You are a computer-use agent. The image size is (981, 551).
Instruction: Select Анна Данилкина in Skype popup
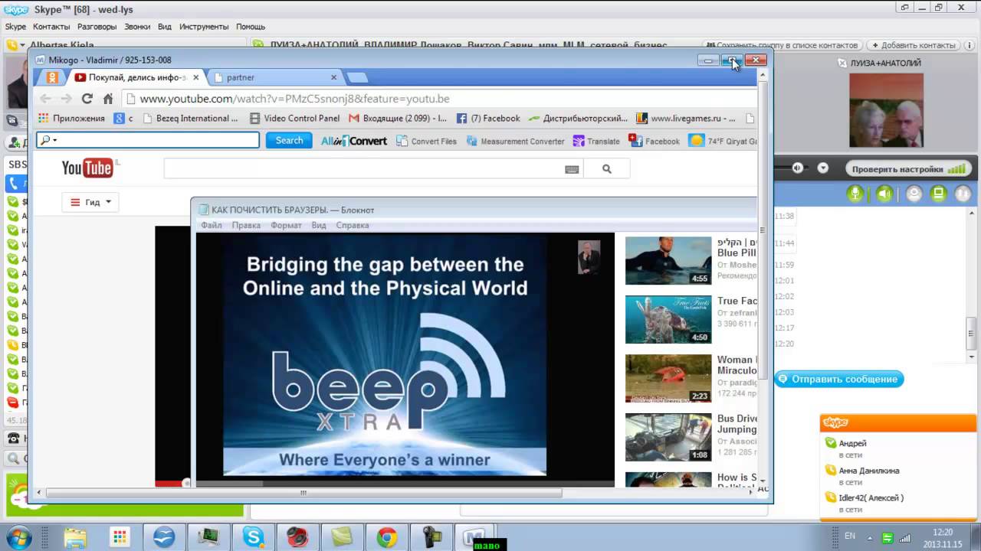pyautogui.click(x=869, y=471)
